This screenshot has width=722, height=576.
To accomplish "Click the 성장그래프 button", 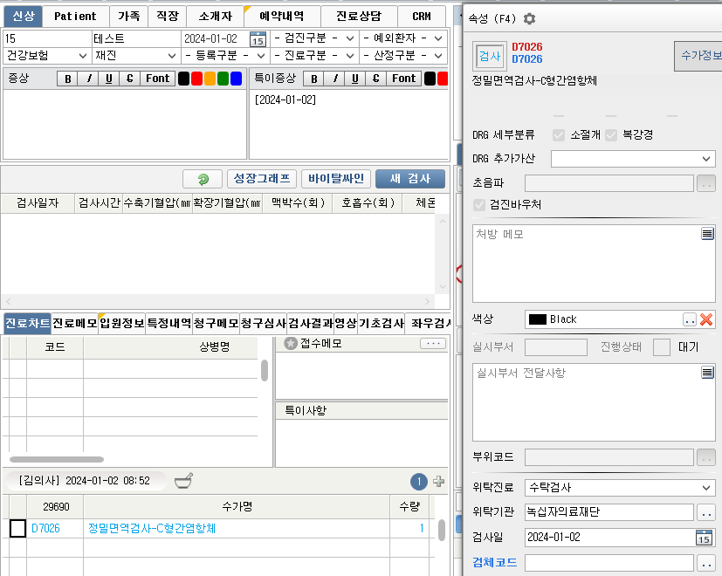I will click(261, 179).
